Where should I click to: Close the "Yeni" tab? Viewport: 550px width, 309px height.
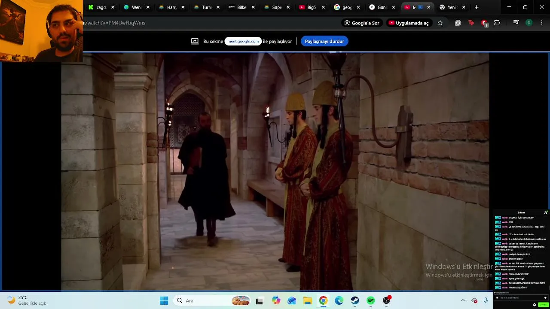click(463, 7)
